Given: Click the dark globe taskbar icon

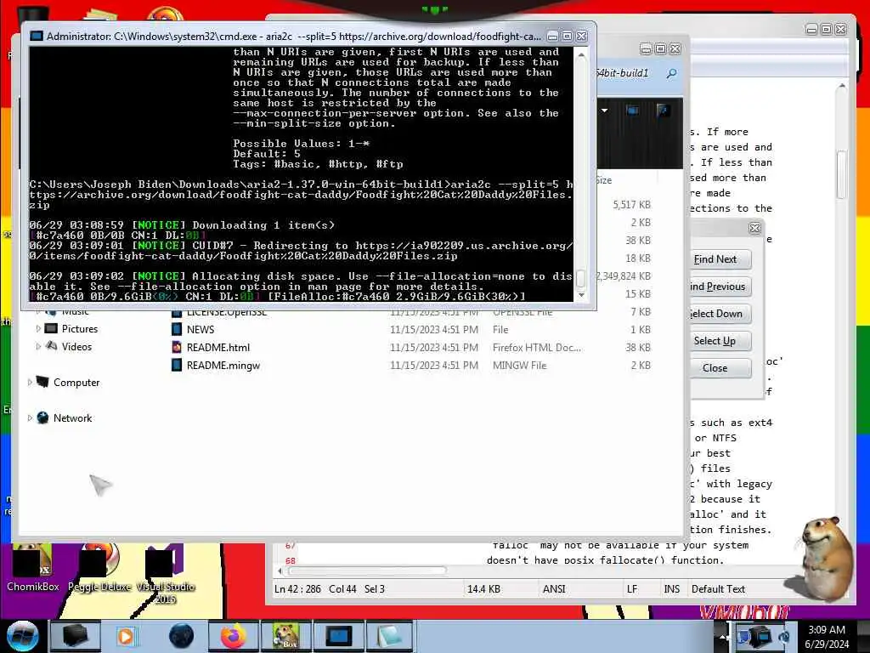Looking at the screenshot, I should [182, 636].
